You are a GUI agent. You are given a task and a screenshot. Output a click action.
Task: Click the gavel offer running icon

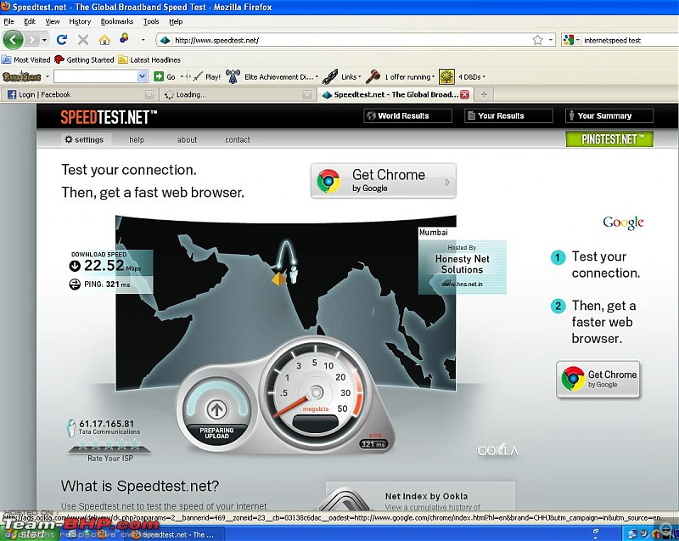(x=373, y=76)
